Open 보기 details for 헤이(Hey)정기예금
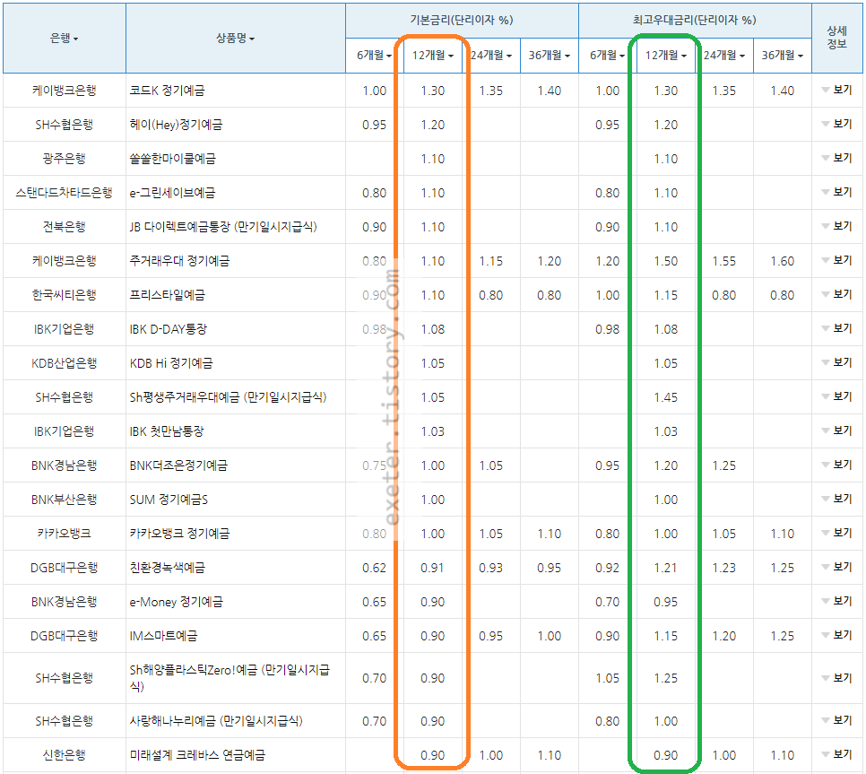This screenshot has height=774, width=866. click(836, 124)
